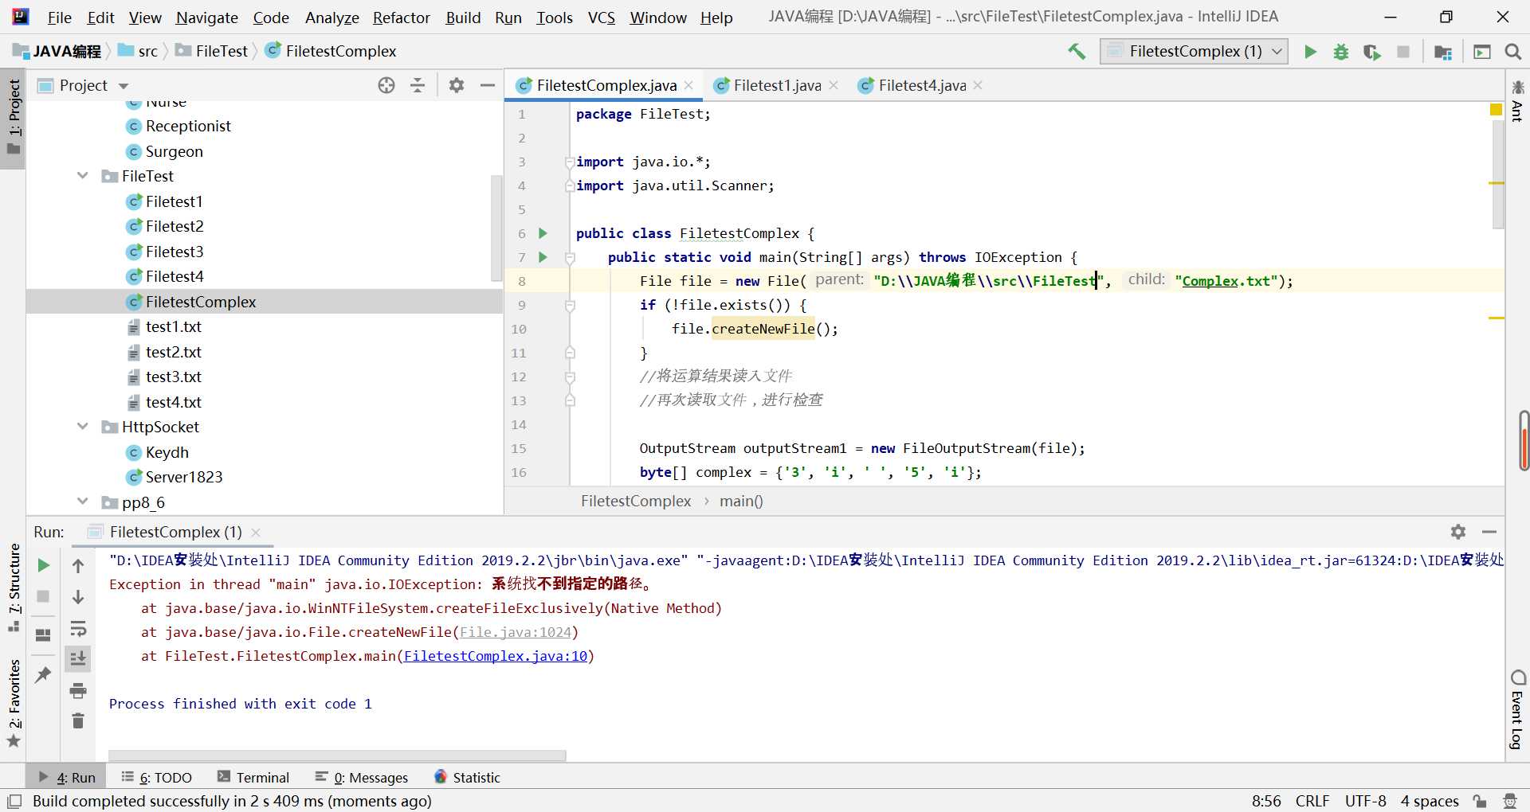Close the FiletestComplex.java tab

tap(688, 85)
